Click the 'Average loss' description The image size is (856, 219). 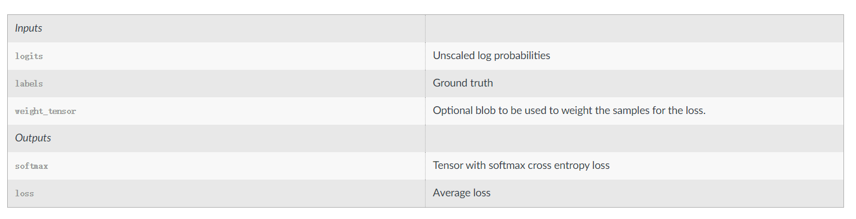pos(461,193)
